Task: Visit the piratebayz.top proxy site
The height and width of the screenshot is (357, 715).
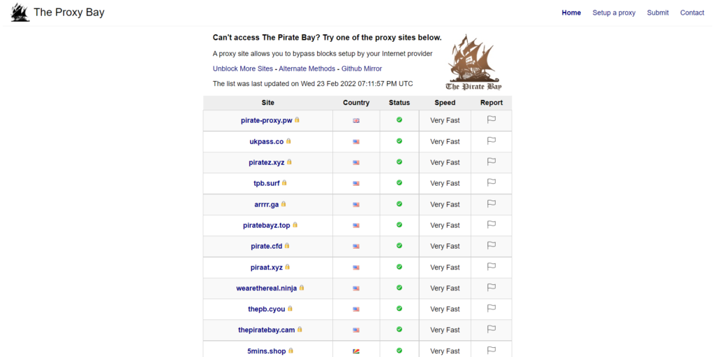Action: tap(267, 225)
